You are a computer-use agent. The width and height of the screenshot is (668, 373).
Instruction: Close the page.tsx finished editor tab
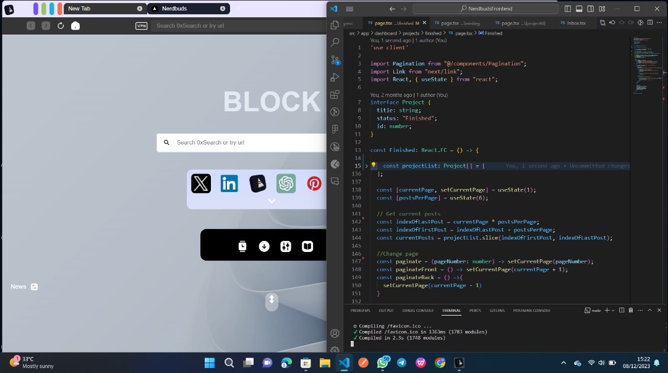click(424, 23)
